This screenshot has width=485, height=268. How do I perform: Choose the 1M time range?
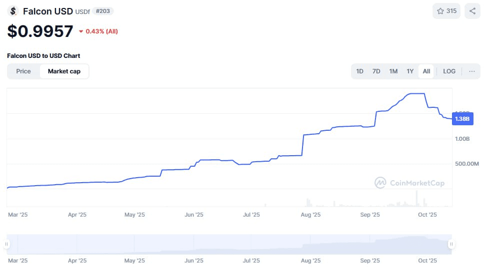coord(393,71)
